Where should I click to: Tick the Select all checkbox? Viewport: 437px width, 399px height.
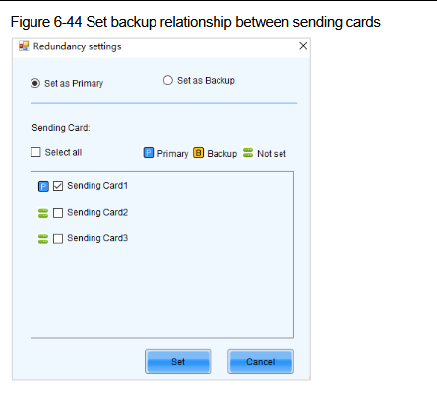click(35, 152)
